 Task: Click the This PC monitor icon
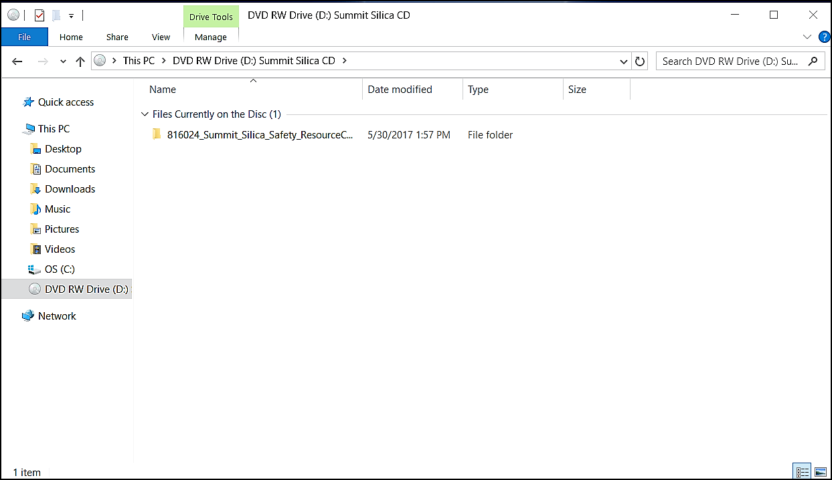click(28, 129)
